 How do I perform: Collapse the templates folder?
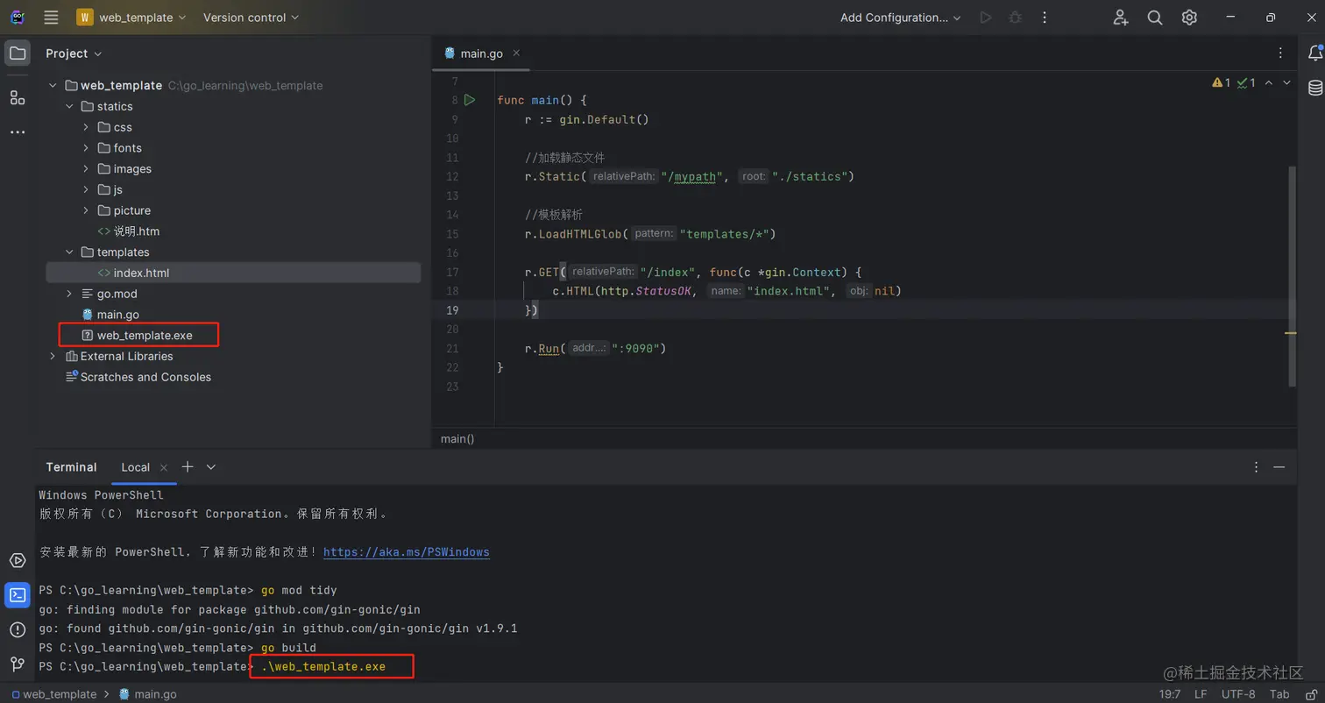click(x=69, y=252)
